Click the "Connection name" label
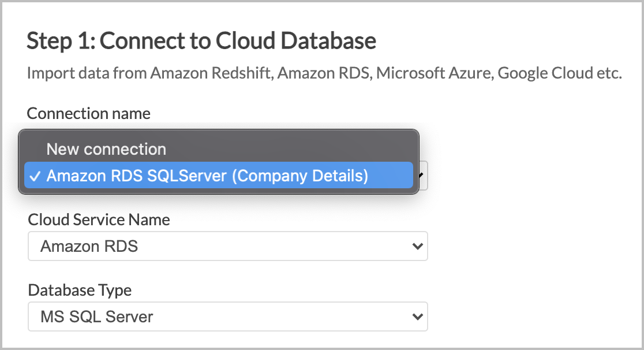 point(88,113)
